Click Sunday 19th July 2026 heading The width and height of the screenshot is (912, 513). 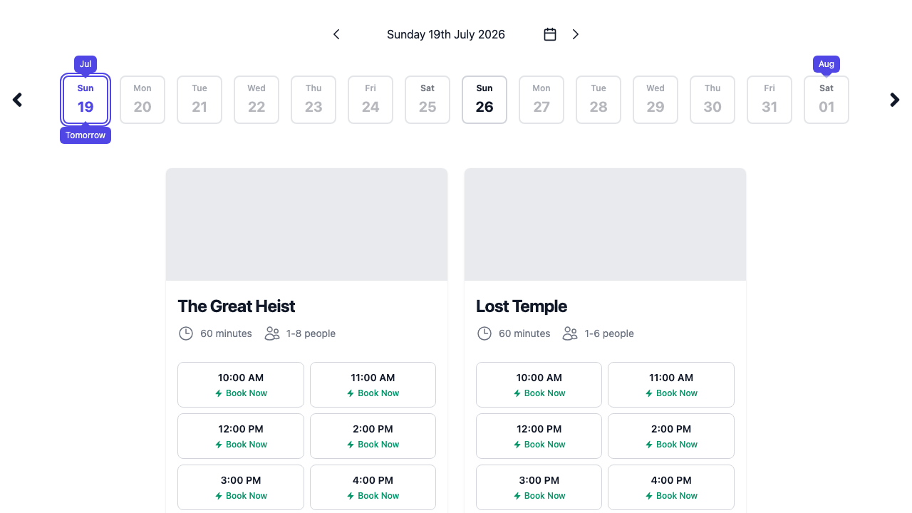446,34
